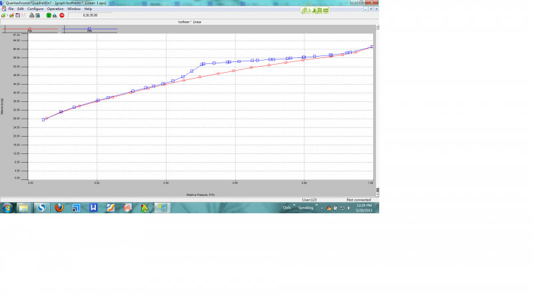Show hidden system tray icons
Viewport: 533px width, 296px height.
(322, 208)
